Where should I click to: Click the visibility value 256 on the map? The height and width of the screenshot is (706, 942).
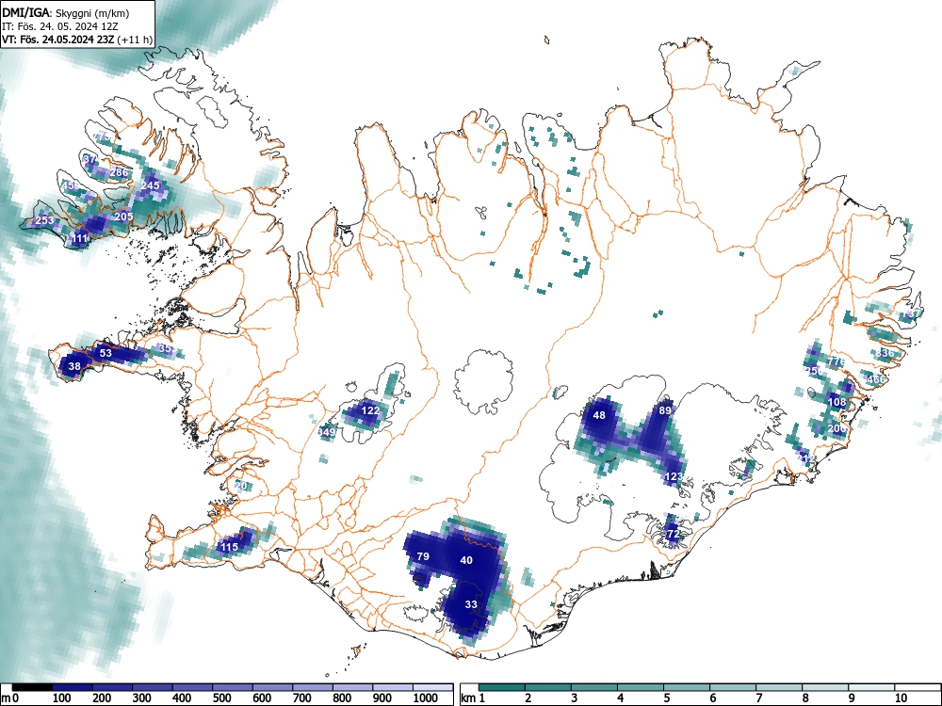(815, 371)
